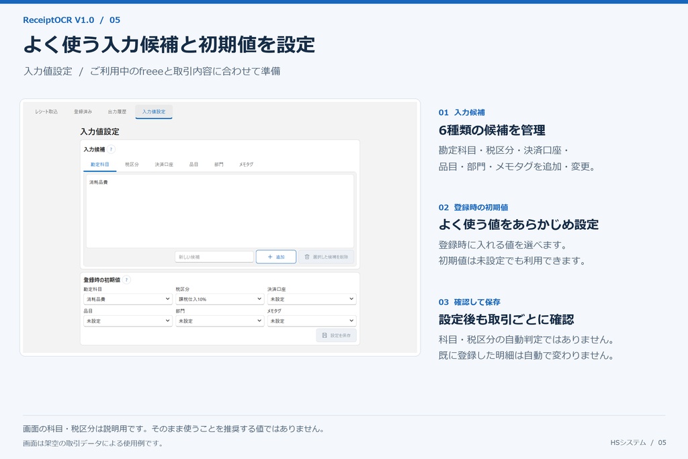
Task: Click the 01 入力候補 step label
Action: pyautogui.click(x=462, y=112)
